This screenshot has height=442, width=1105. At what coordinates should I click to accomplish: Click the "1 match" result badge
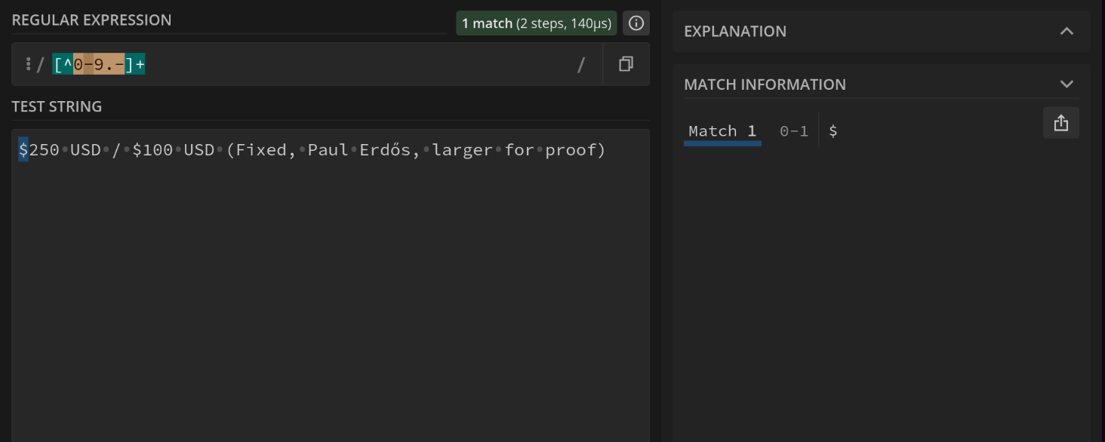(x=536, y=23)
